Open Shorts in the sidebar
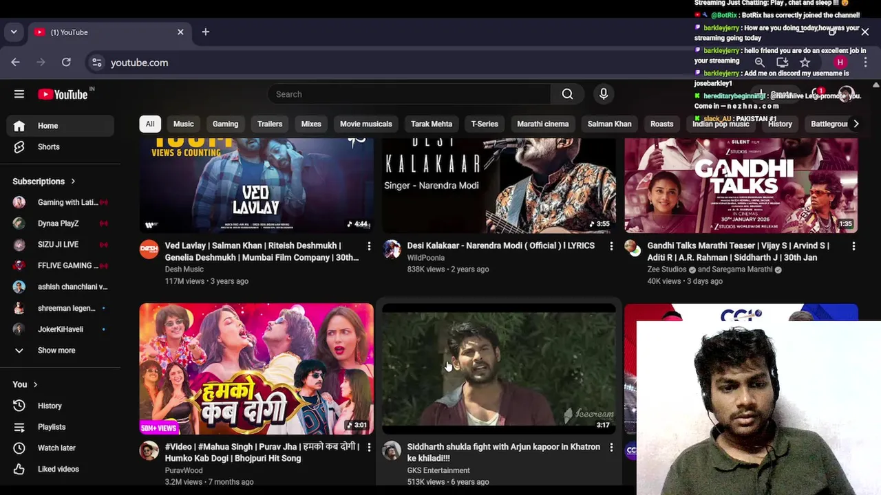Screen dimensions: 881x495 [61, 146]
